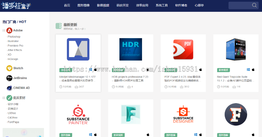Open the Substance Painter logo thumbnail
Image resolution: width=262 pixels, height=137 pixels.
tap(78, 115)
